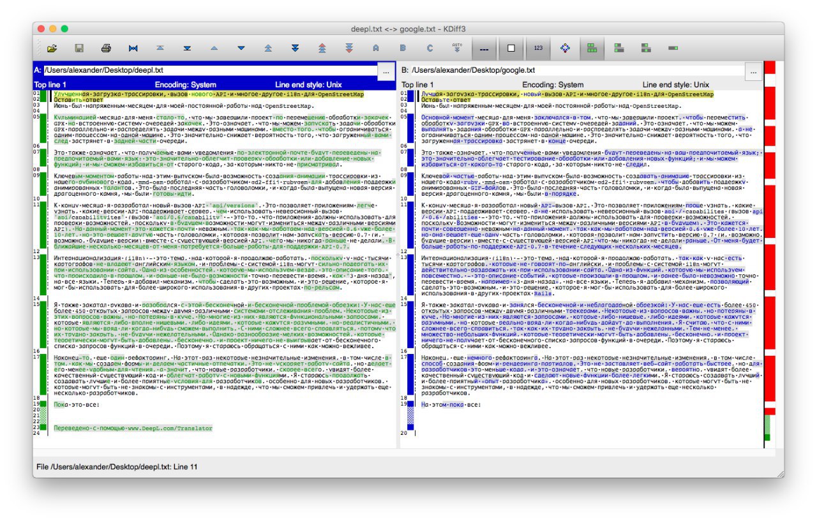Viewport: 817px width, 521px height.
Task: Click the file B path field with google.txt
Action: click(578, 70)
